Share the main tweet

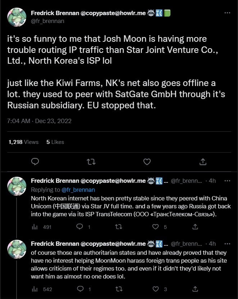[203, 162]
